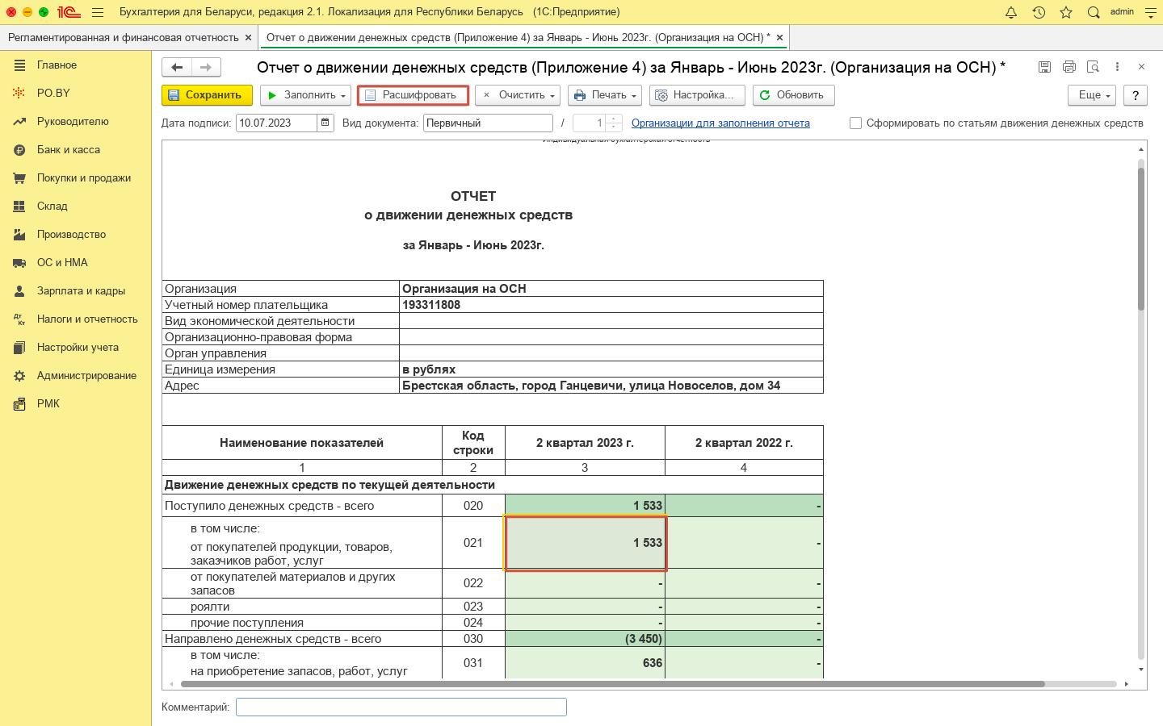
Task: Click the Вид документа field
Action: click(x=488, y=123)
